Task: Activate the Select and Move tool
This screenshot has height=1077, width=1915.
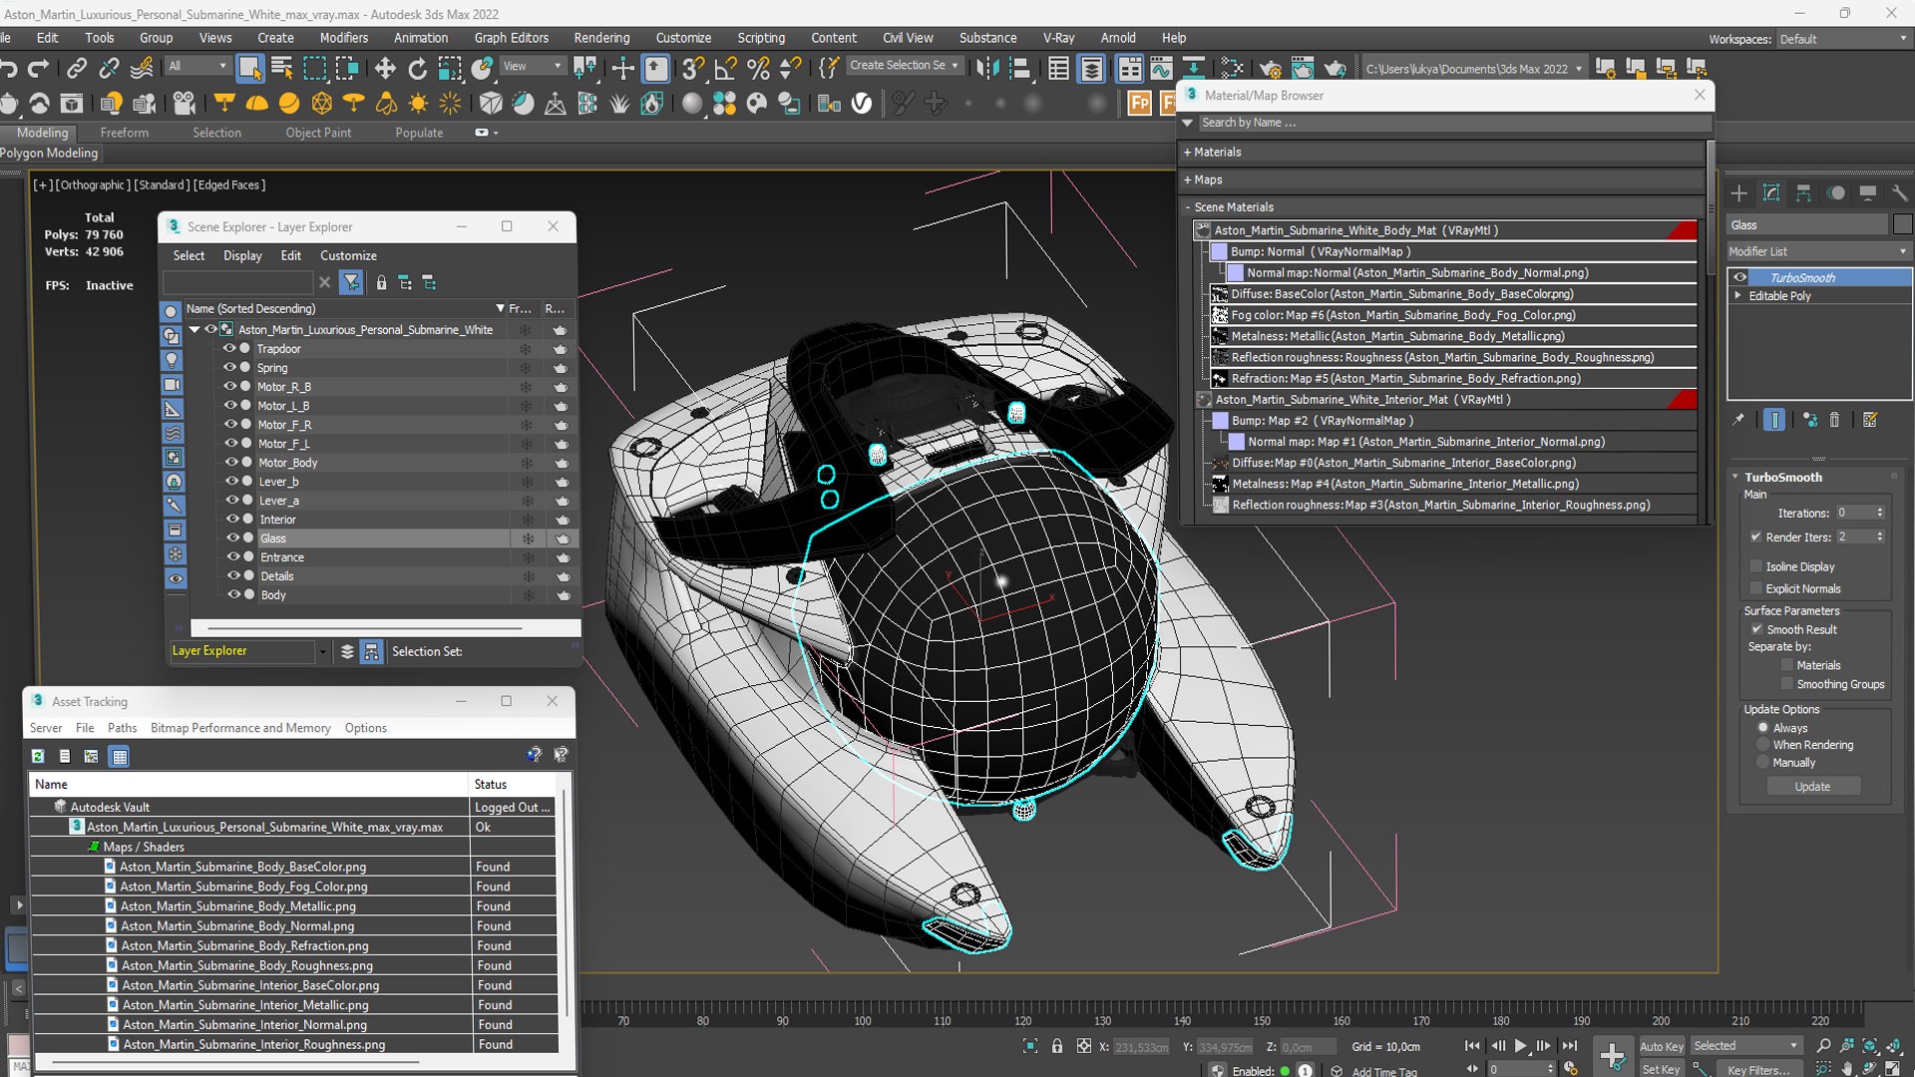Action: pos(385,68)
